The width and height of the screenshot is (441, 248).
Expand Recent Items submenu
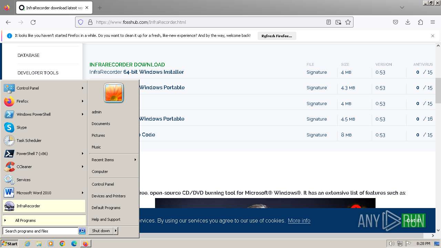tap(114, 160)
